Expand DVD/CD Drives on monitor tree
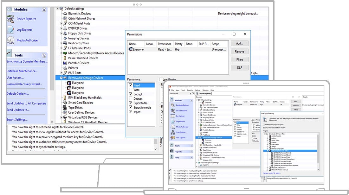This screenshot has width=349, height=195. 61,28
